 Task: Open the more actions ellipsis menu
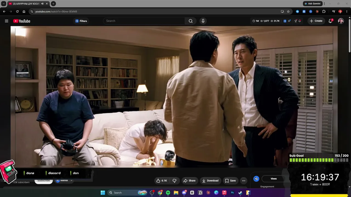tap(244, 181)
